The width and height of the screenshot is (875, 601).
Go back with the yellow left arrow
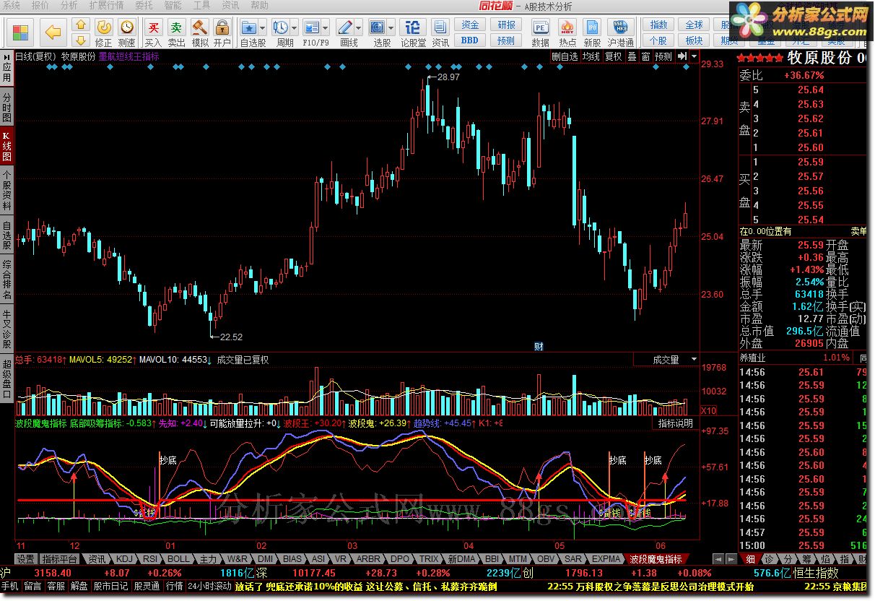53,33
